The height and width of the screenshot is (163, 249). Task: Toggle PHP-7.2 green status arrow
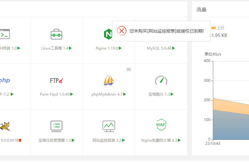(12, 94)
